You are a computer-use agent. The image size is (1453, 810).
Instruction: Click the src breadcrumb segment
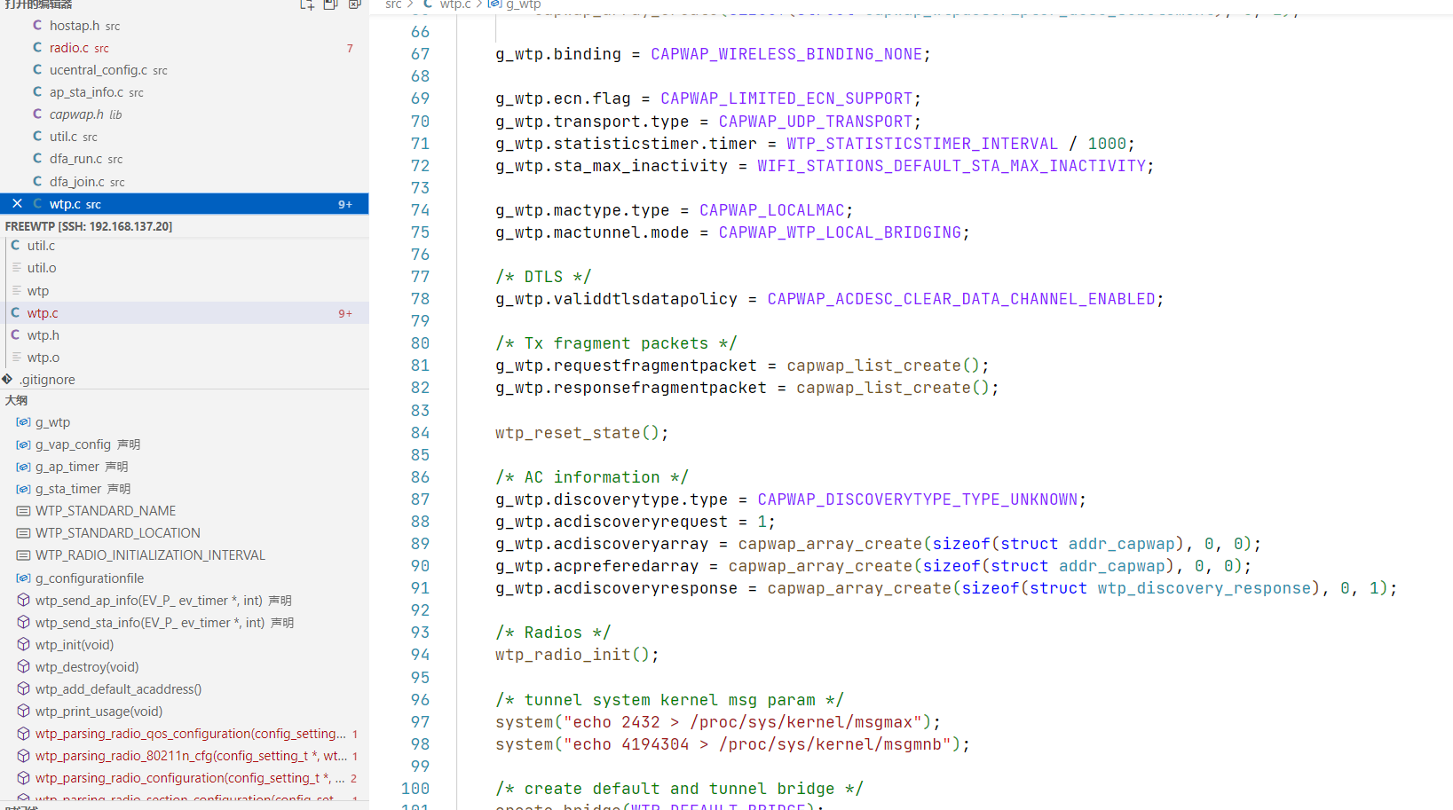pyautogui.click(x=393, y=4)
